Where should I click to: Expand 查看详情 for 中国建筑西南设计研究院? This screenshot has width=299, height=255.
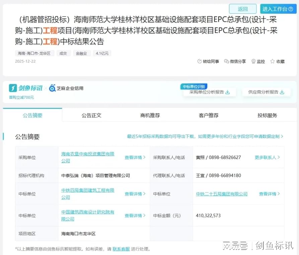coord(135,216)
